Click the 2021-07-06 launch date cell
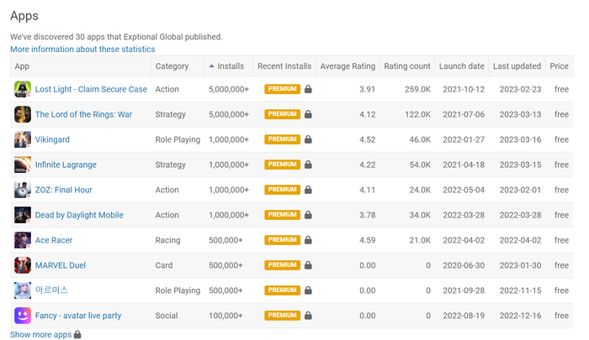 (464, 114)
